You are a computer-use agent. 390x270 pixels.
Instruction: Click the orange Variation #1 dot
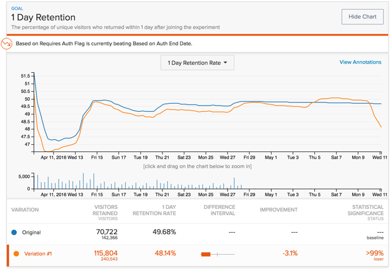[16, 254]
